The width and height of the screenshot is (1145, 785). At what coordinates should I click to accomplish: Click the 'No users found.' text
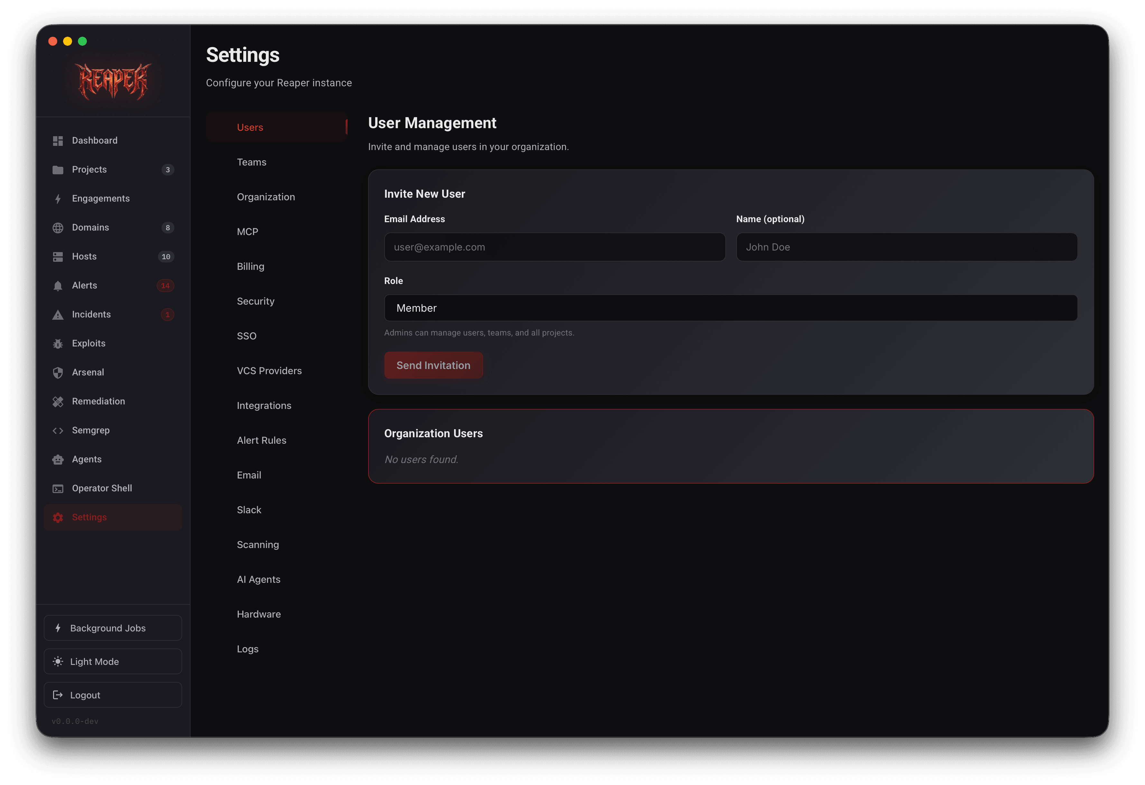click(x=421, y=459)
